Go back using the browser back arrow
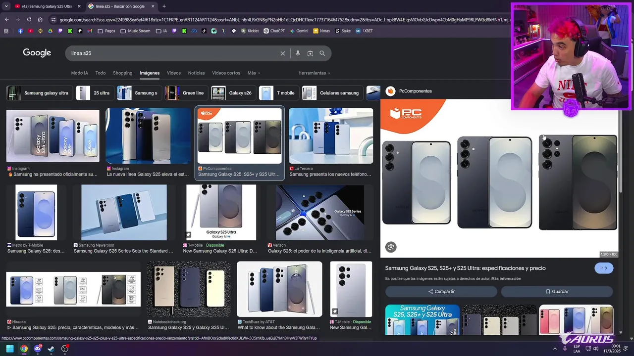Viewport: 634px width, 356px height. (6, 20)
